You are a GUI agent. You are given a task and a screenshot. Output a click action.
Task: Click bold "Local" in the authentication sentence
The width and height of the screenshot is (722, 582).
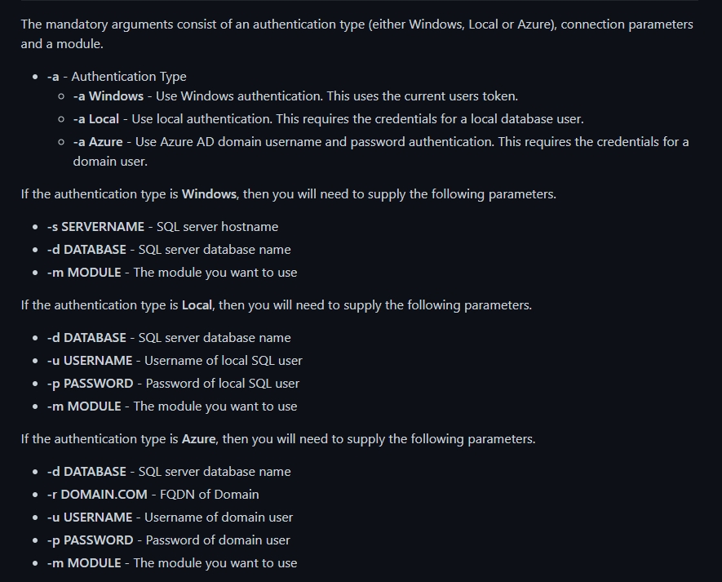point(197,305)
